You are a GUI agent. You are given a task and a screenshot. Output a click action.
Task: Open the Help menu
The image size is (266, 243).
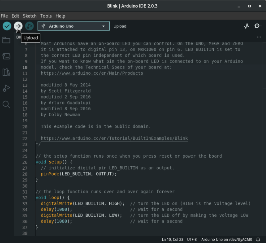(60, 16)
